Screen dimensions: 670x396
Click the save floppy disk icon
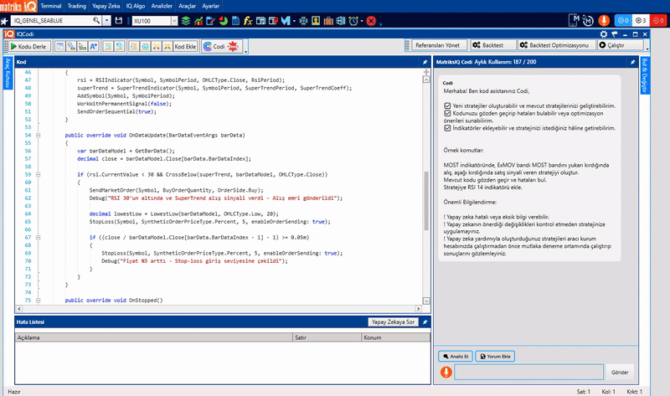tap(119, 20)
